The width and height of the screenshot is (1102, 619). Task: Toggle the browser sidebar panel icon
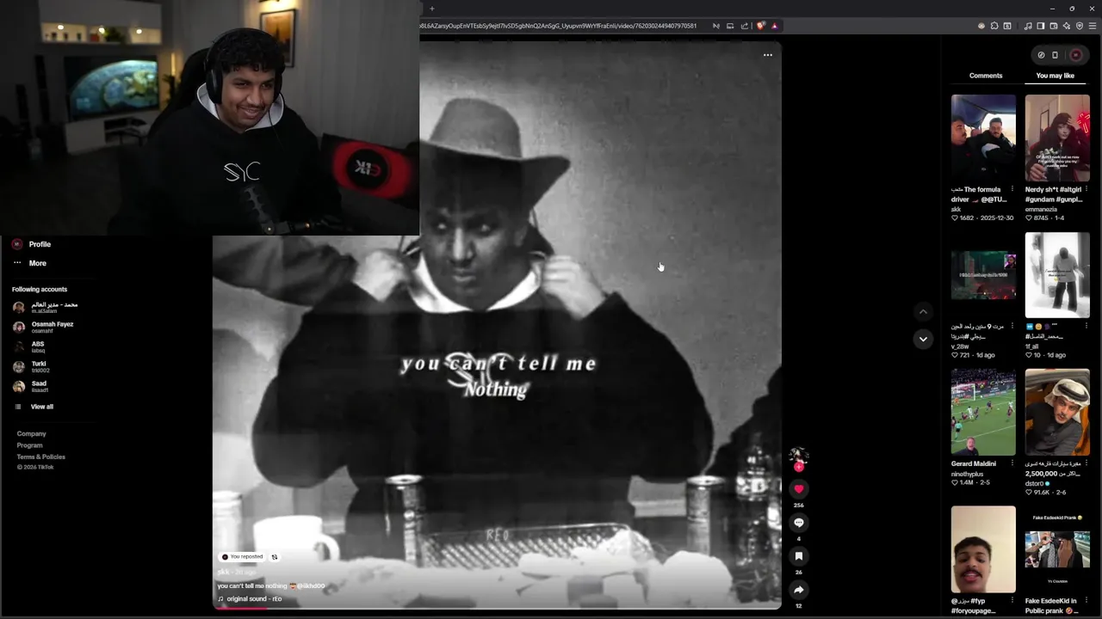pyautogui.click(x=1041, y=26)
